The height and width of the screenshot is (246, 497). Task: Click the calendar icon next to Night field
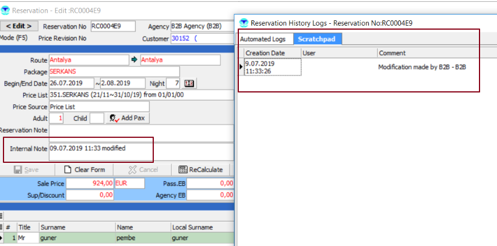pos(189,83)
